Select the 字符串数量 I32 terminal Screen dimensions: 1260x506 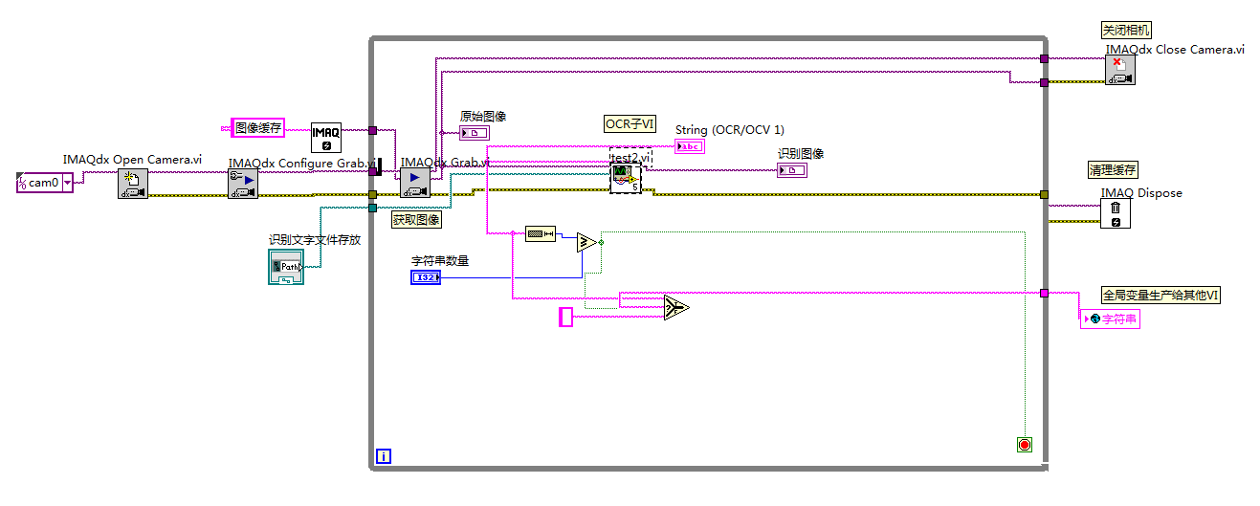pos(426,277)
